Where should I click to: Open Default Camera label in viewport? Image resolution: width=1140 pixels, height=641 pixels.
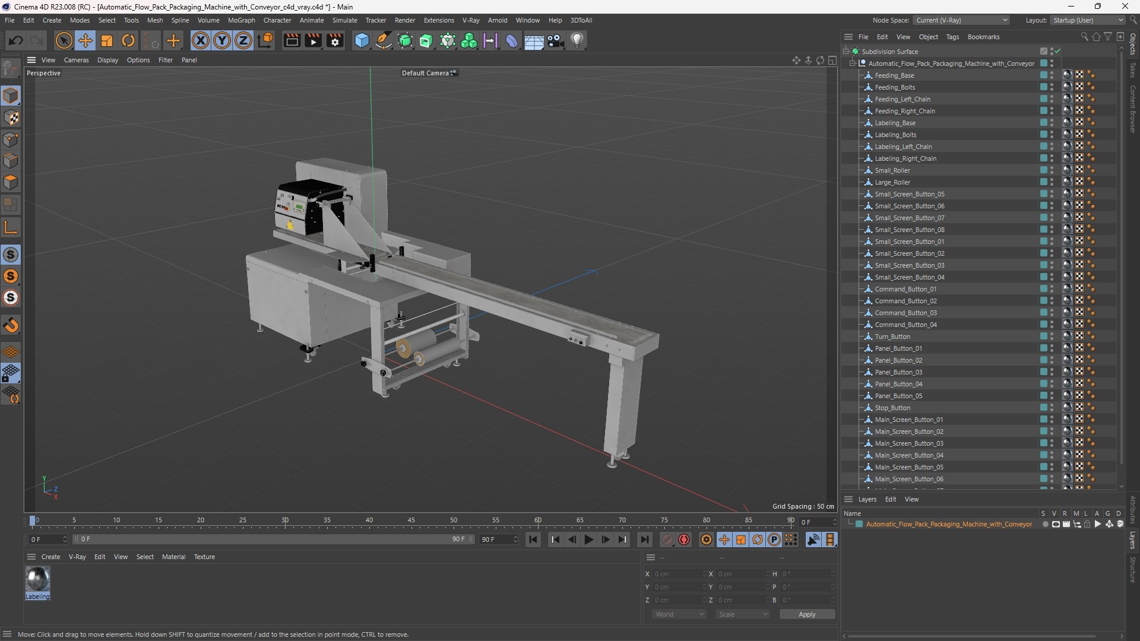point(429,73)
